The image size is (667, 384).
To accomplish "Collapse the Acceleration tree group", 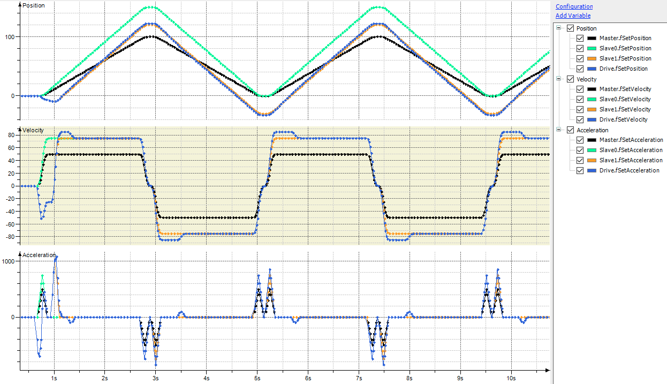I will coord(560,130).
